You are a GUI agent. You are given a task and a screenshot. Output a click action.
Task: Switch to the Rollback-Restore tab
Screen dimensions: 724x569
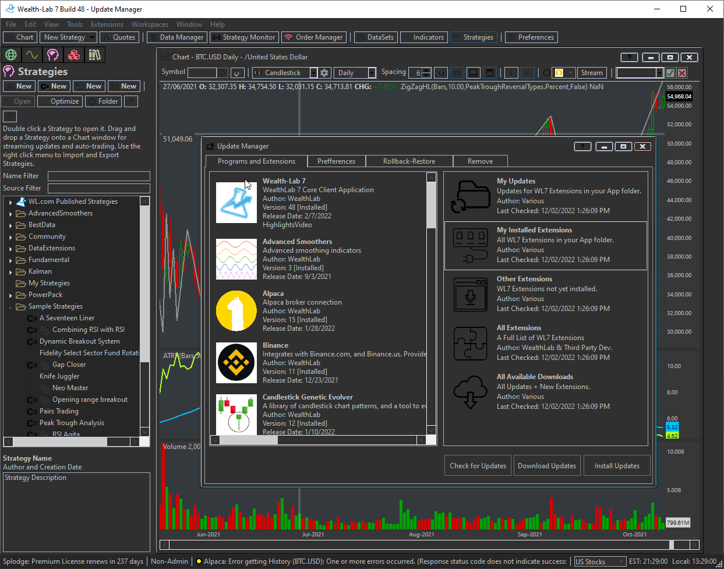409,161
